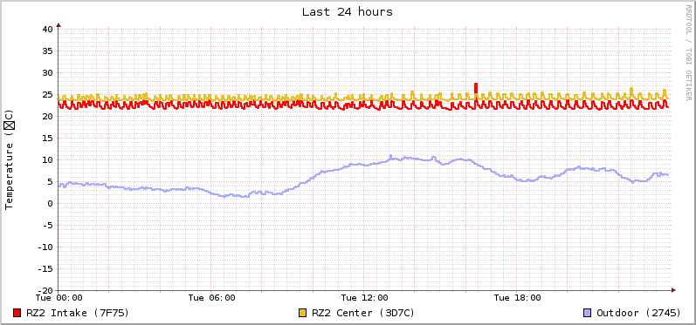The height and width of the screenshot is (325, 696).
Task: Click the 15 value on temperature axis
Action: (x=47, y=139)
